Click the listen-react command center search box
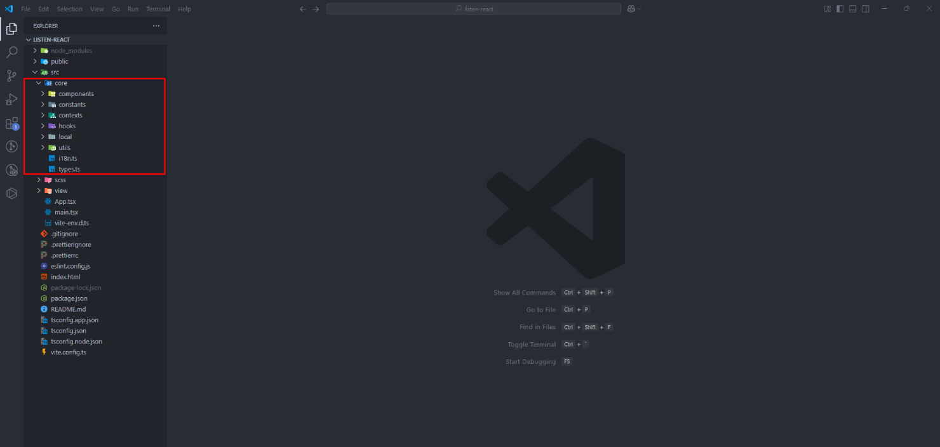Viewport: 940px width, 447px height. [x=474, y=9]
